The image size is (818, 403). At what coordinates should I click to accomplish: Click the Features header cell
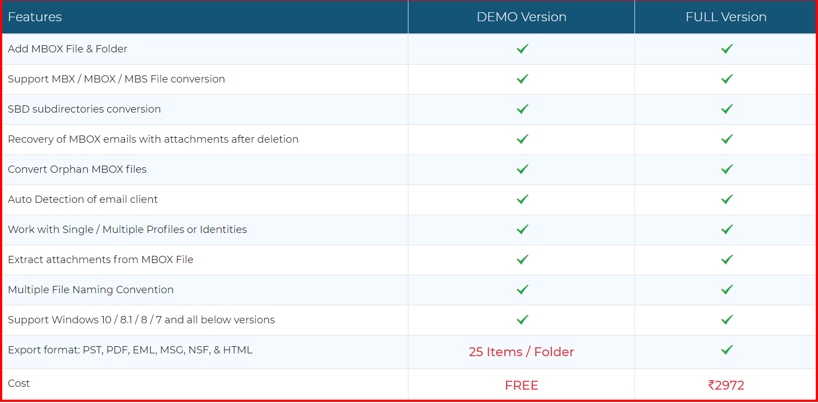pos(35,17)
